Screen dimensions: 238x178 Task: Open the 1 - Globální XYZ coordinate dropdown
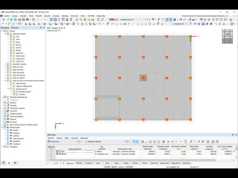click(187, 24)
